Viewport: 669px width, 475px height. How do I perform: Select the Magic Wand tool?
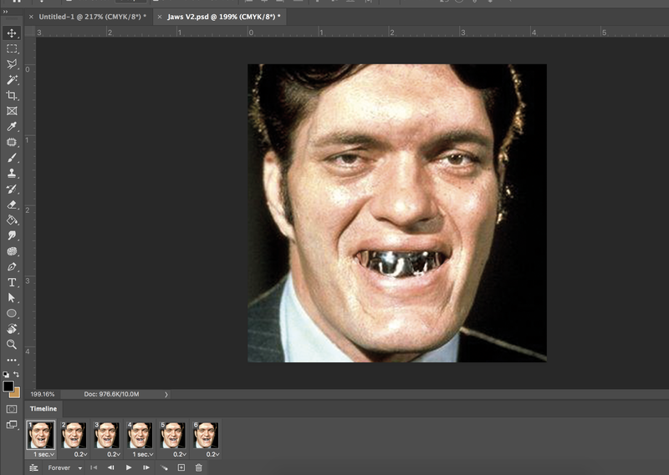[12, 79]
